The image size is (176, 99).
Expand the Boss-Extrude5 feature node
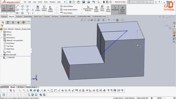click(2, 54)
